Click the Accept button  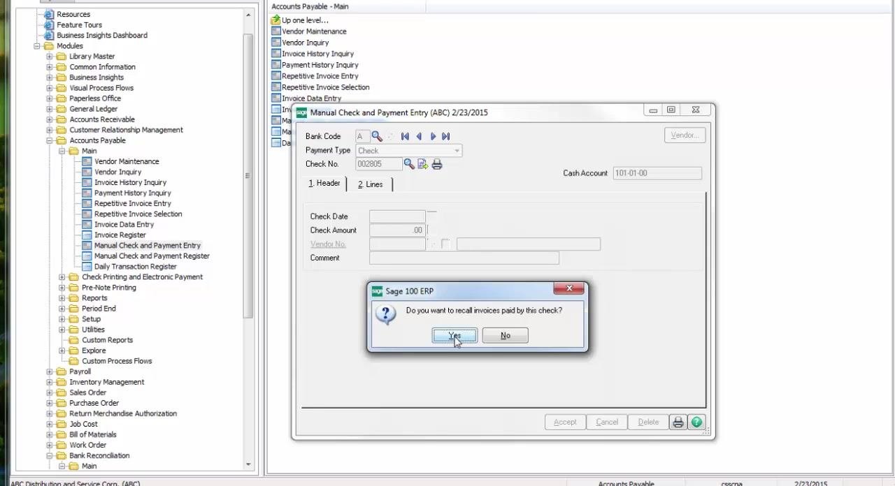point(565,422)
